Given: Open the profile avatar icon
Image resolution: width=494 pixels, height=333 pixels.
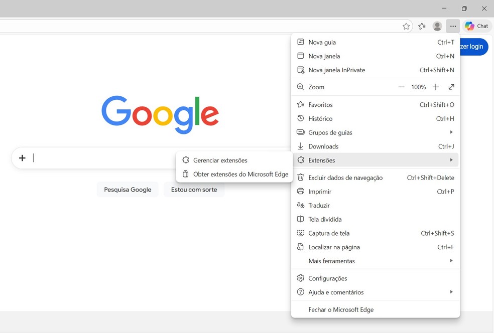Looking at the screenshot, I should [437, 26].
